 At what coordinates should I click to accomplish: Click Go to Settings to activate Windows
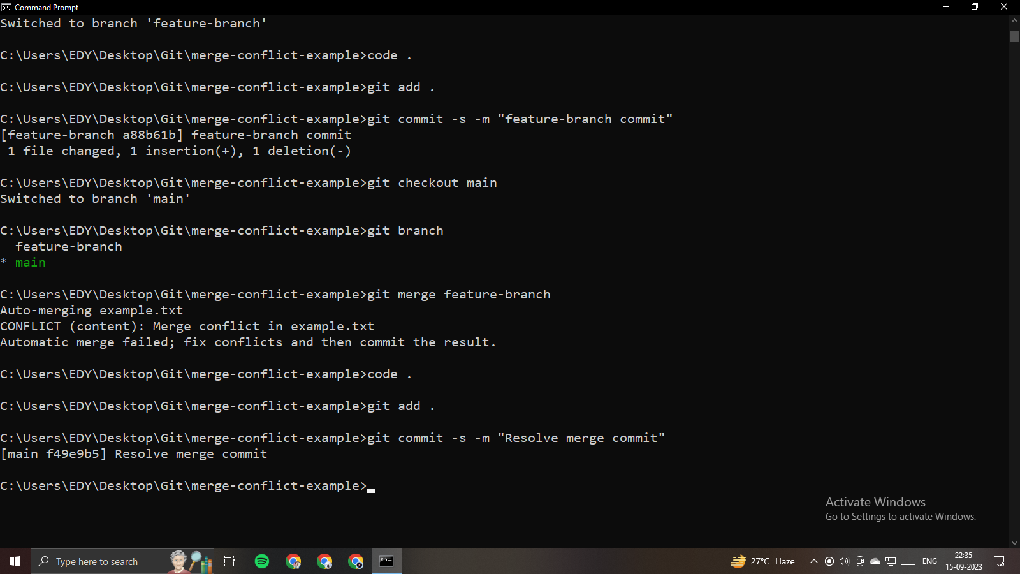pos(900,517)
